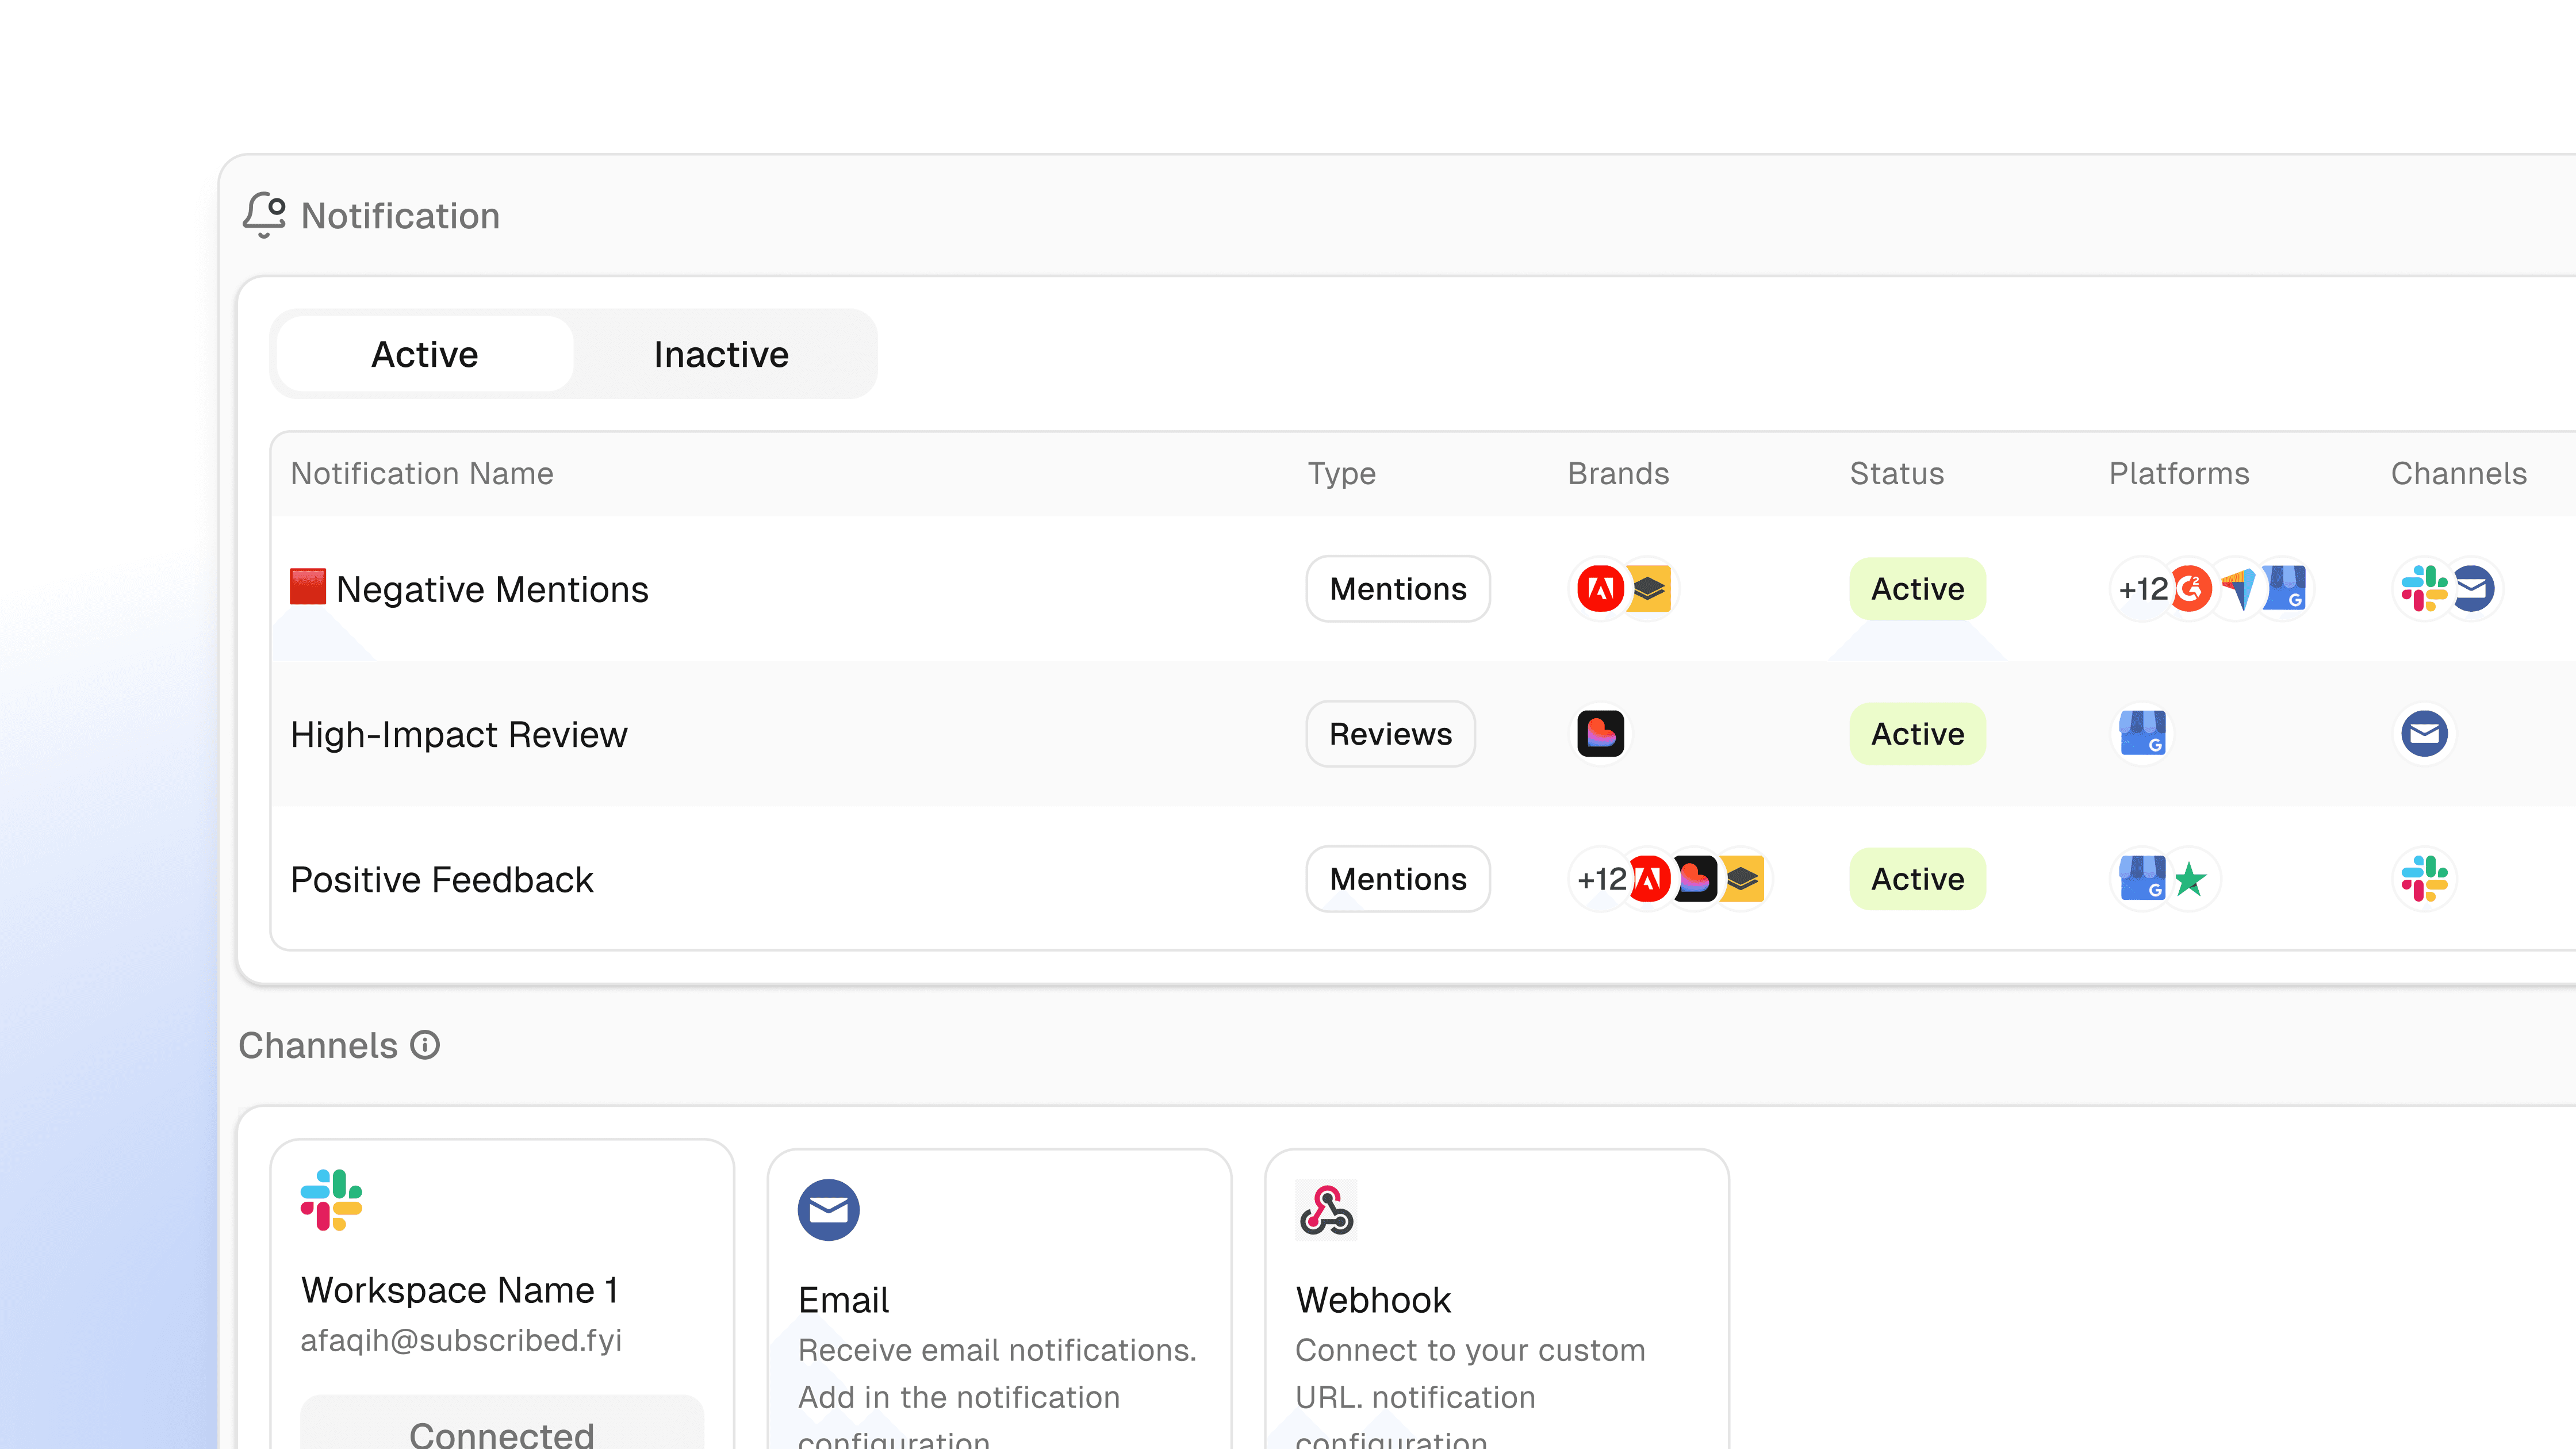The width and height of the screenshot is (2576, 1449).
Task: Click the email channel icon in High-Impact Review row
Action: 2424,734
